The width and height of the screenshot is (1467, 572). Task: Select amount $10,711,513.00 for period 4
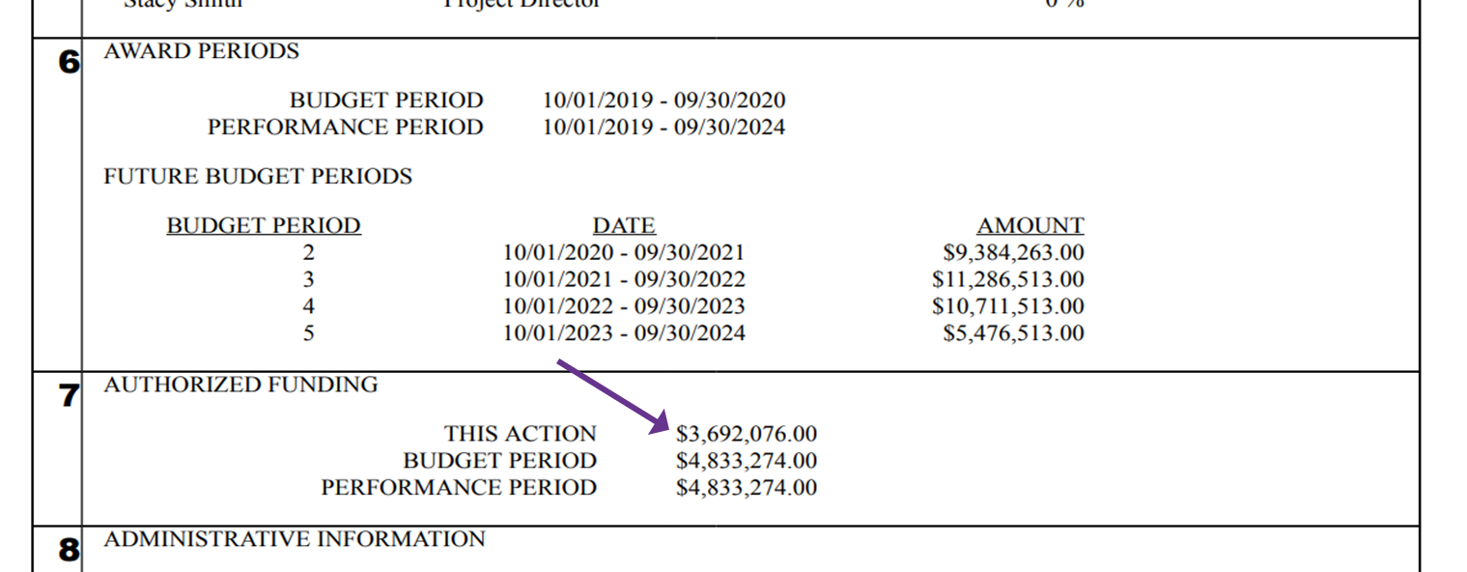coord(1008,307)
